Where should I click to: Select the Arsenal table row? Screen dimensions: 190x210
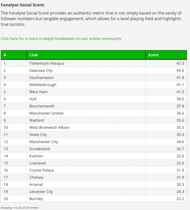coord(94,185)
